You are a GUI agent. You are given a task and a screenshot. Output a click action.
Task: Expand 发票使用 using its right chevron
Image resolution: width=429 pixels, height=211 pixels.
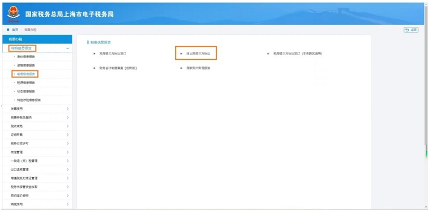point(68,109)
